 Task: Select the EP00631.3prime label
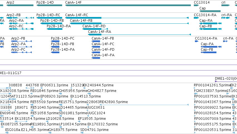tap(54, 85)
